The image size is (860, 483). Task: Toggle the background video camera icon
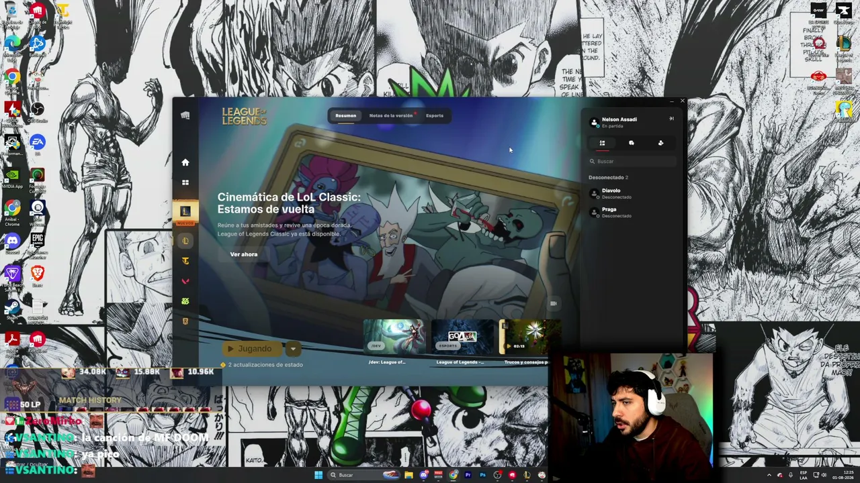554,304
